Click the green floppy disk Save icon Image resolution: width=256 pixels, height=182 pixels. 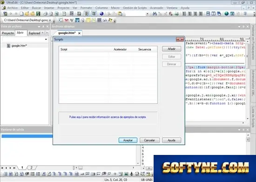click(38, 14)
